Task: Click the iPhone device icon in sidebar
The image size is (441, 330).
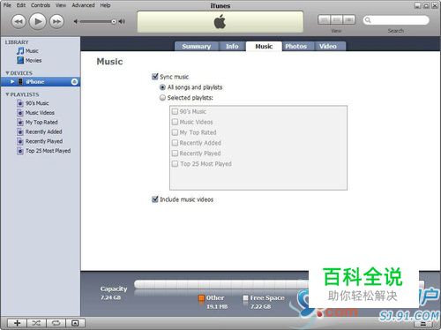Action: [20, 82]
